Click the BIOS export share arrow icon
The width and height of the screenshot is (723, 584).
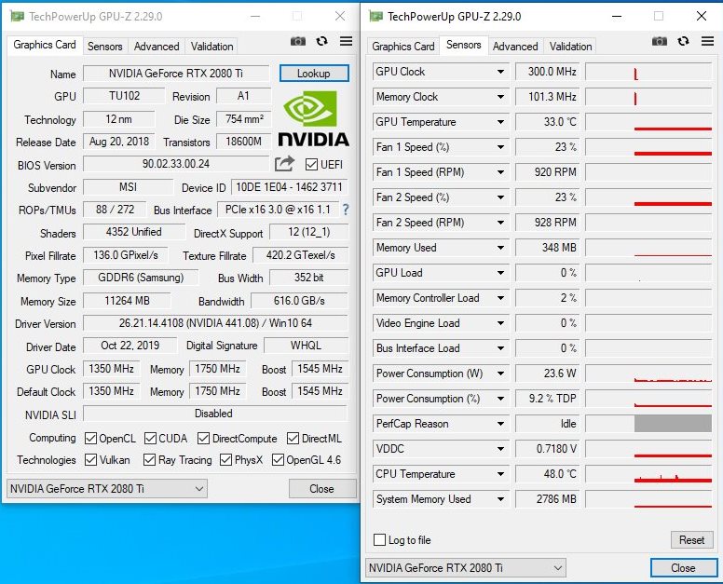click(x=284, y=164)
